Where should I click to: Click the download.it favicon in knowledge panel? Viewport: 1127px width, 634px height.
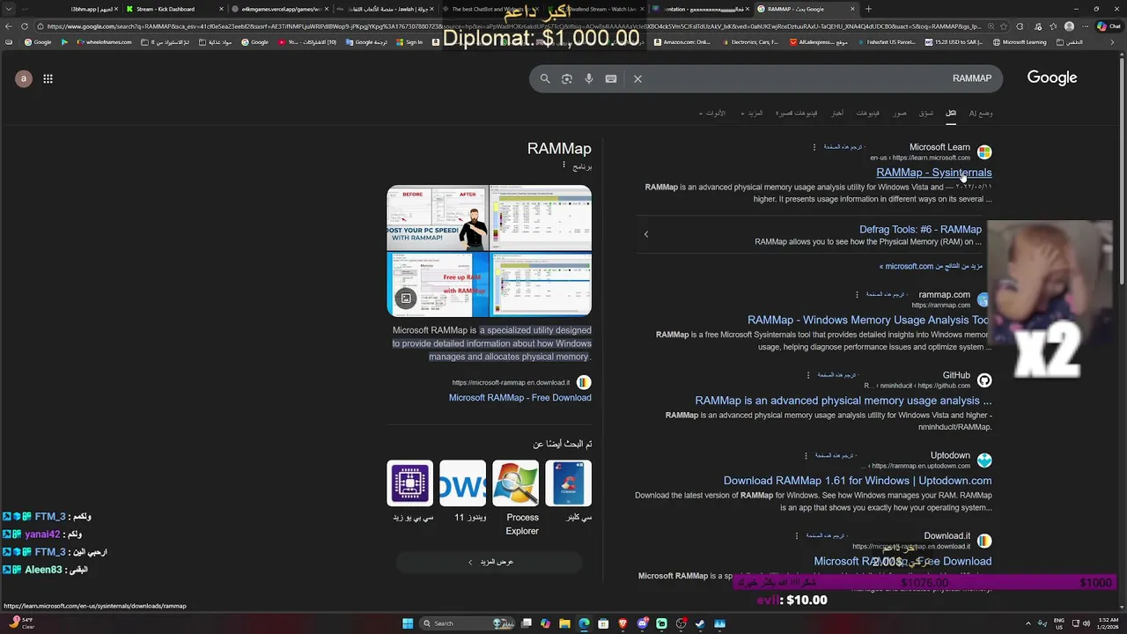[584, 382]
